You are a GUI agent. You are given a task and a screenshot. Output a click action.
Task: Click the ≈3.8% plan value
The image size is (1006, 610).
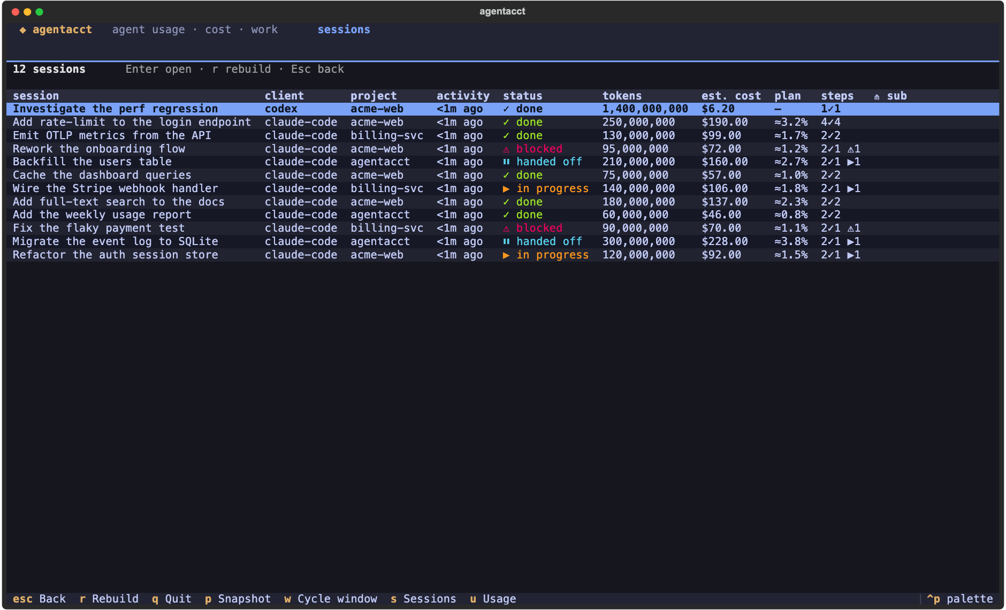pos(791,242)
